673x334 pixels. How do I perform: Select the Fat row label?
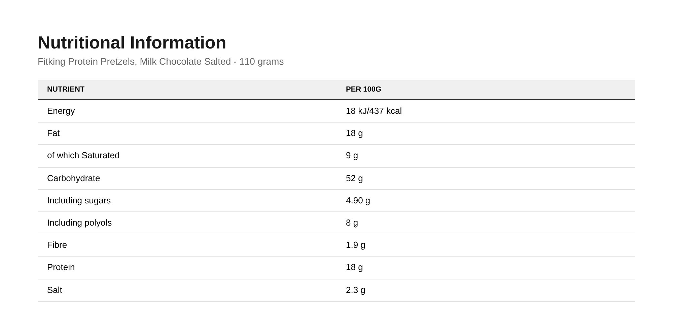[53, 133]
